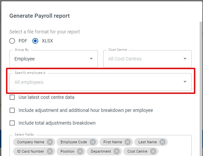Click the 'Select a file format for your report' text
The width and height of the screenshot is (203, 156).
[45, 32]
